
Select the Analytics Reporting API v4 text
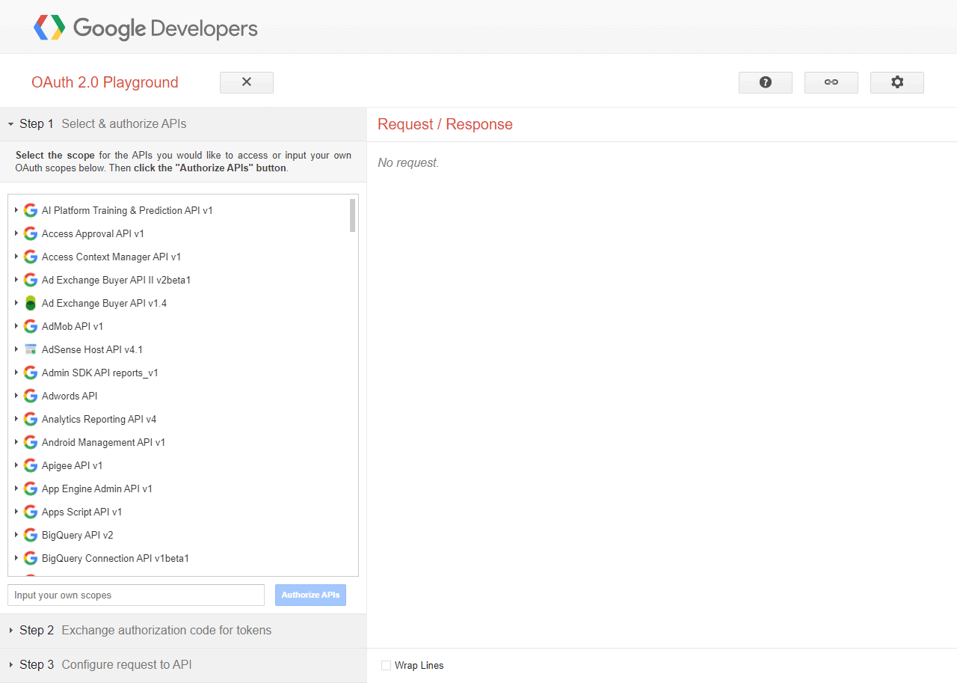coord(99,419)
